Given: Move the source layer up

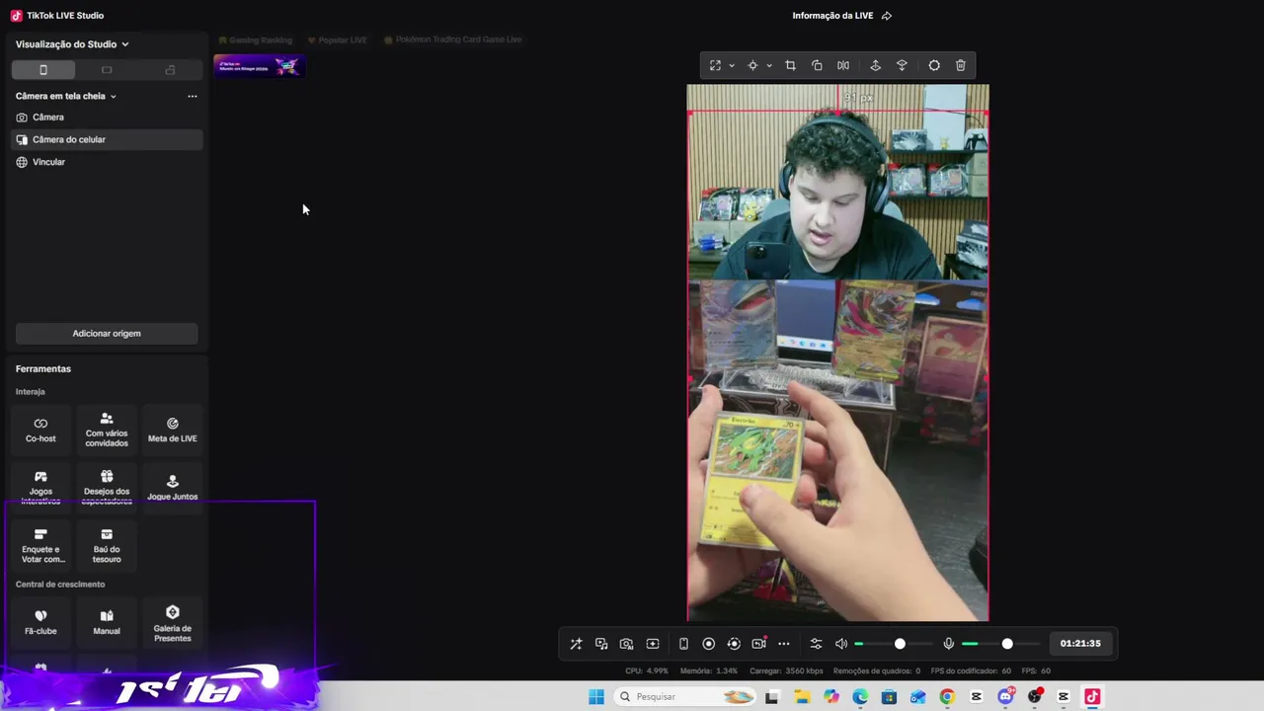Looking at the screenshot, I should pyautogui.click(x=875, y=65).
